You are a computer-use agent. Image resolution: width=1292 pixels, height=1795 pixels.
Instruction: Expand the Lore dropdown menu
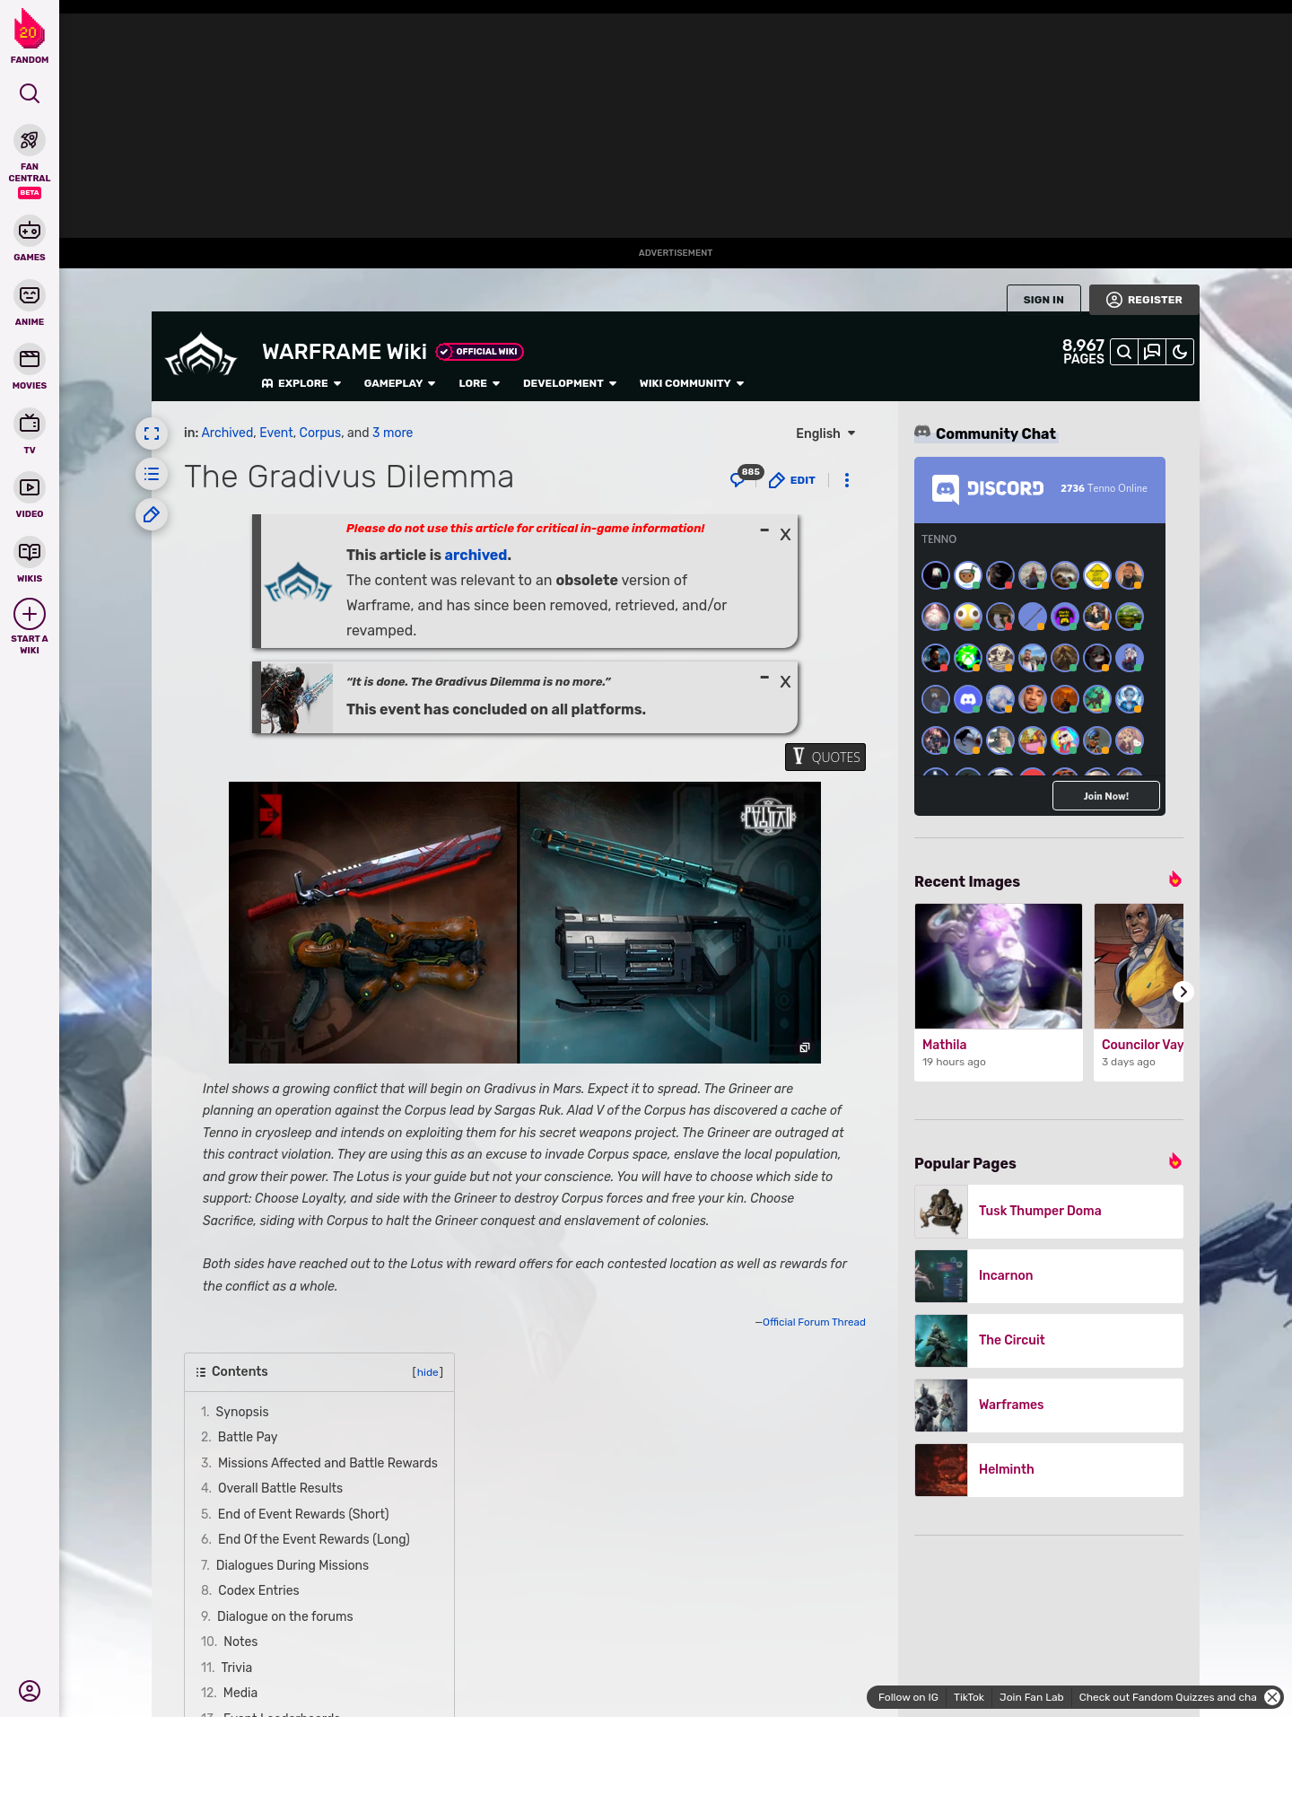click(479, 383)
